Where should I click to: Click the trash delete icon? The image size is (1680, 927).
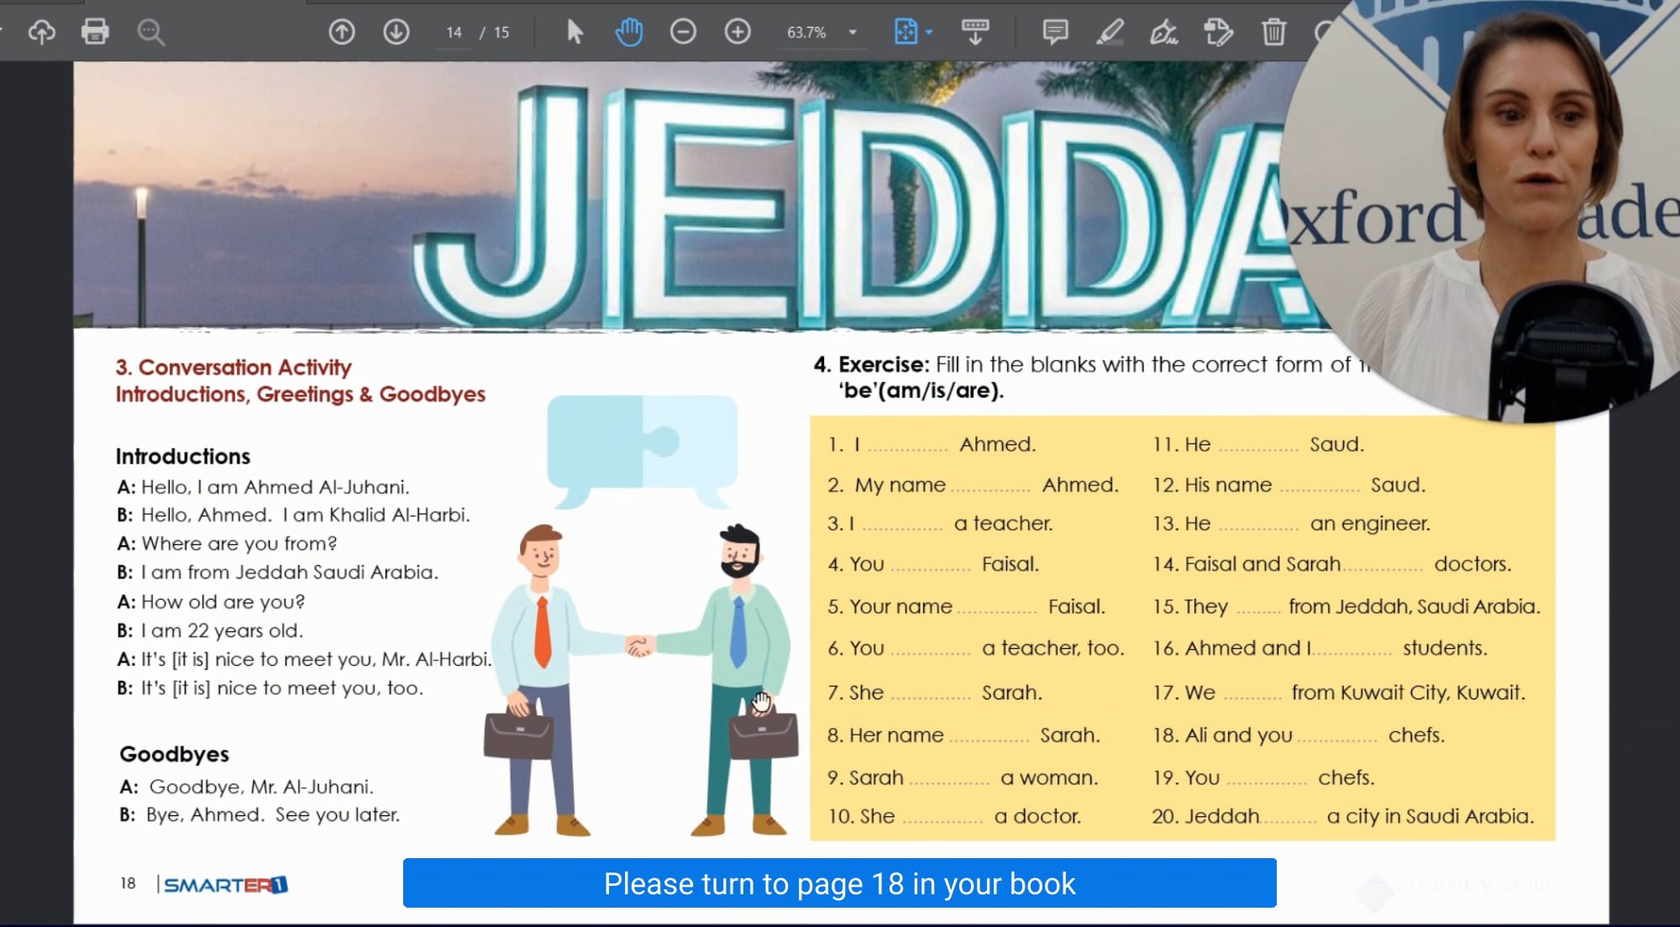[x=1273, y=32]
